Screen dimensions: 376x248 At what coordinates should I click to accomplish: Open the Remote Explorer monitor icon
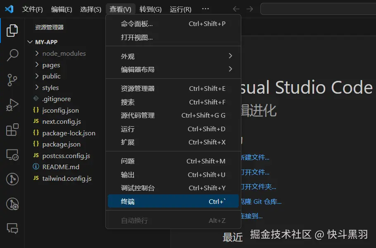click(x=12, y=155)
